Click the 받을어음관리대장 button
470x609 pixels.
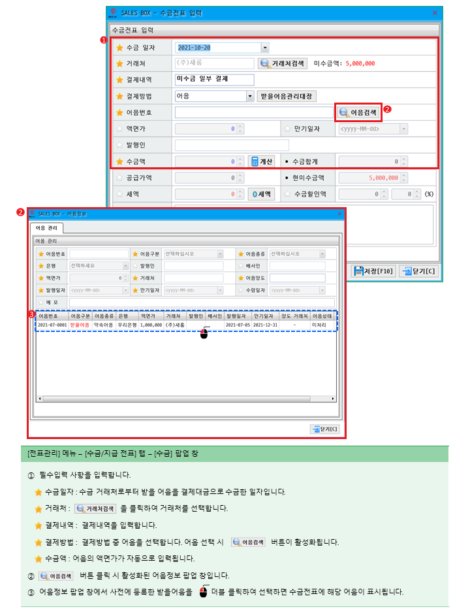pos(287,96)
